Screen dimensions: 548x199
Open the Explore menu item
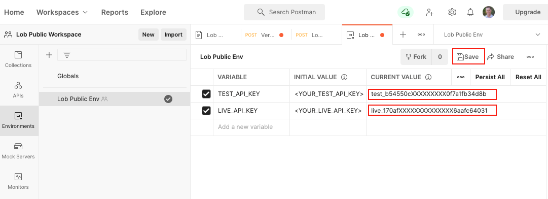(x=153, y=12)
